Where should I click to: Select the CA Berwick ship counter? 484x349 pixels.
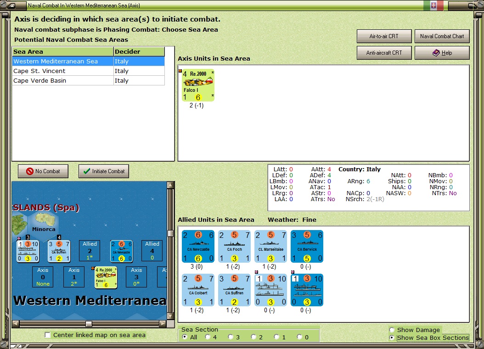pyautogui.click(x=307, y=246)
